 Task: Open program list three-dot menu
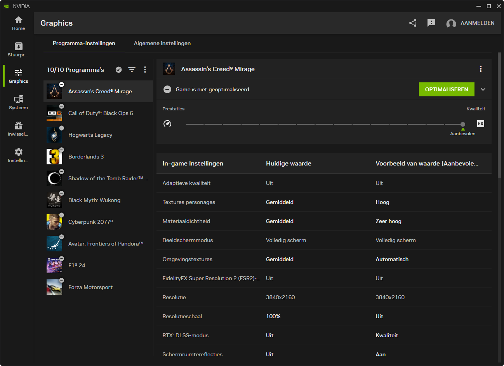(x=145, y=70)
